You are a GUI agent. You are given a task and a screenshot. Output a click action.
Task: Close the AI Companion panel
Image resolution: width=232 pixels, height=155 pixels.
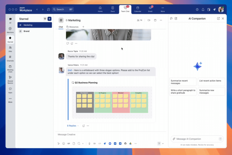tap(223, 18)
